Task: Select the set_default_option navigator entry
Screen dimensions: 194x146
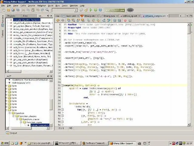Action: 33,23
